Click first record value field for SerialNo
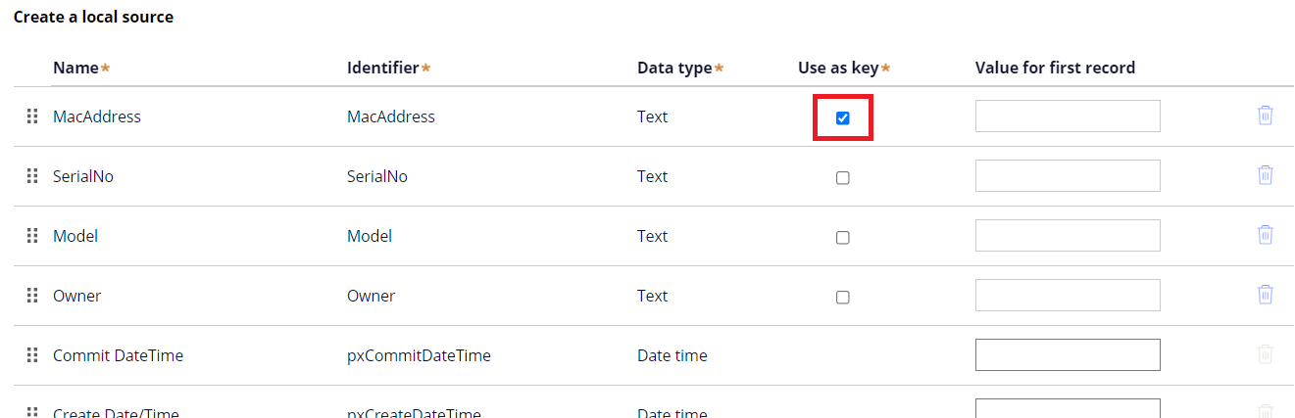 1068,175
